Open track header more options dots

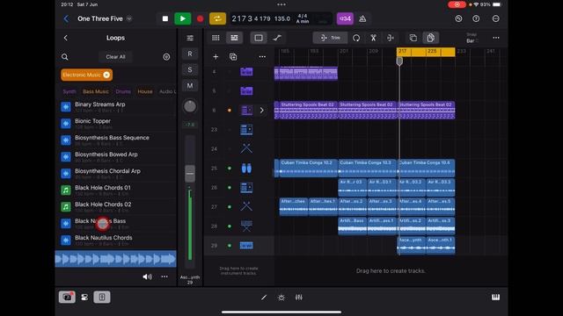point(262,56)
